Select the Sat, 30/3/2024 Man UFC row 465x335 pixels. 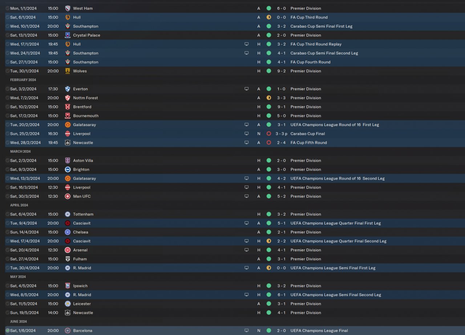[x=232, y=197]
